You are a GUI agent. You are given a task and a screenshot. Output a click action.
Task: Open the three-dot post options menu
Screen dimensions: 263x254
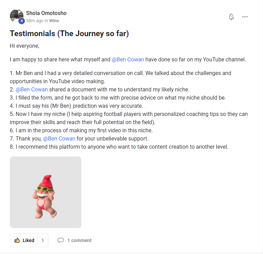245,17
